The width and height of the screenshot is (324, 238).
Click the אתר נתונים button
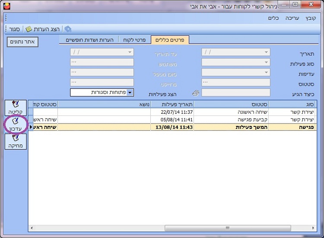point(22,42)
